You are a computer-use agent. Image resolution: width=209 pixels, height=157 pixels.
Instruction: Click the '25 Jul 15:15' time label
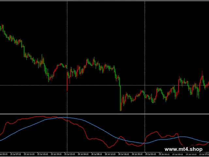43,154
